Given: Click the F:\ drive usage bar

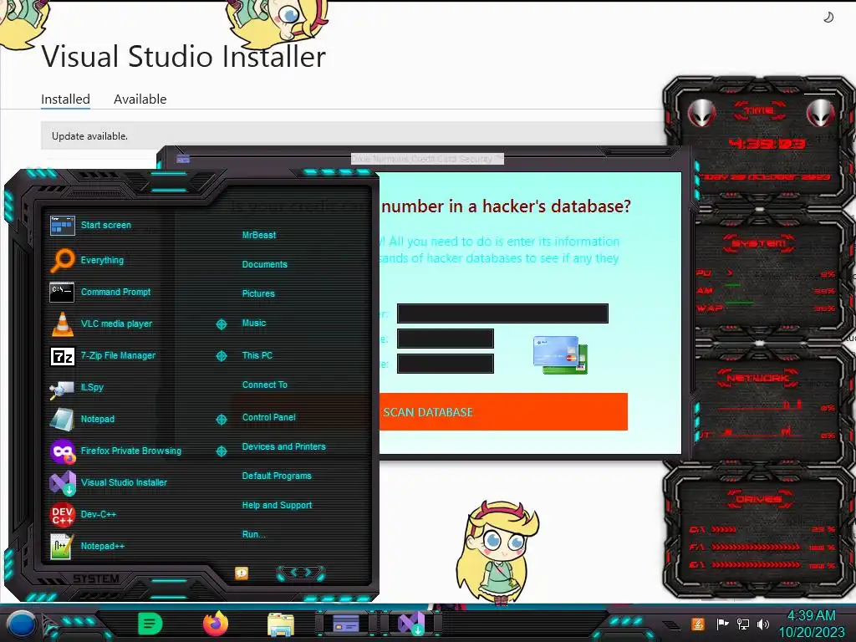Looking at the screenshot, I should [756, 547].
